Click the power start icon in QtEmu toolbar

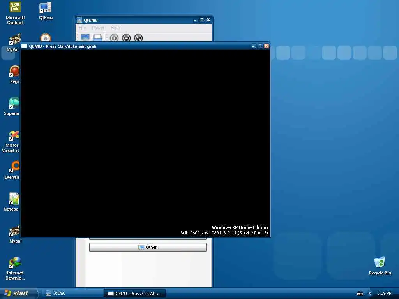[114, 38]
